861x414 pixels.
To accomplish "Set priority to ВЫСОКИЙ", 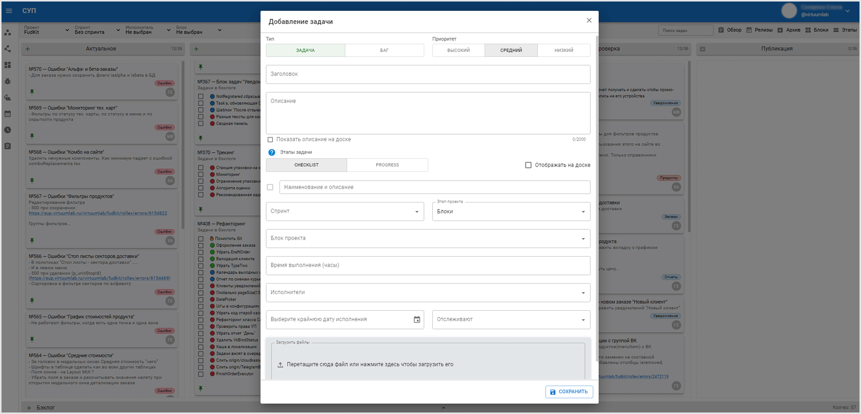I will (458, 50).
